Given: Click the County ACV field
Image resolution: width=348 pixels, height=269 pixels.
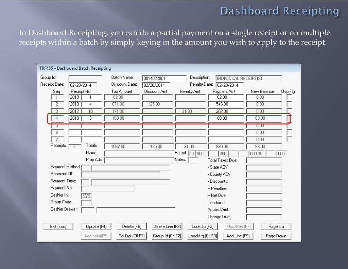Looking at the screenshot, I should coord(264,174).
